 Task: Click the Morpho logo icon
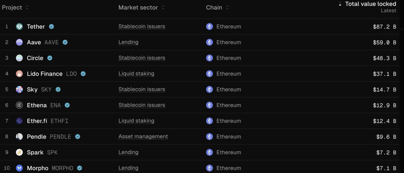[19, 168]
